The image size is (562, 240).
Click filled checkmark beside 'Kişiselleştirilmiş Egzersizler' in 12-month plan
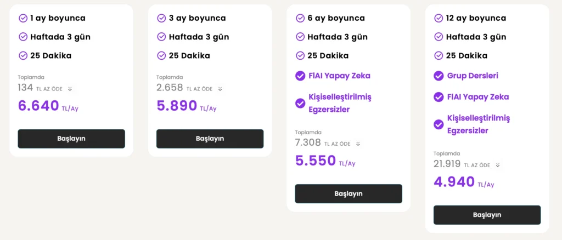coord(439,124)
